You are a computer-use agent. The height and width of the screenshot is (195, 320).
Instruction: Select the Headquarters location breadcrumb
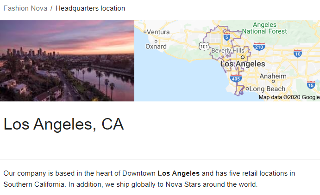click(x=90, y=8)
